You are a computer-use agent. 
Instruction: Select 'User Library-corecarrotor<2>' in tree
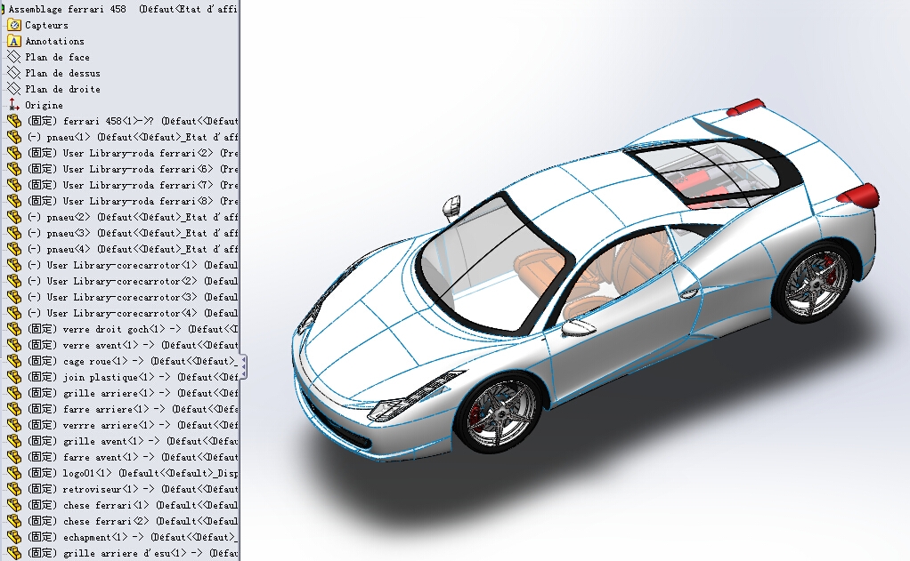coord(133,281)
